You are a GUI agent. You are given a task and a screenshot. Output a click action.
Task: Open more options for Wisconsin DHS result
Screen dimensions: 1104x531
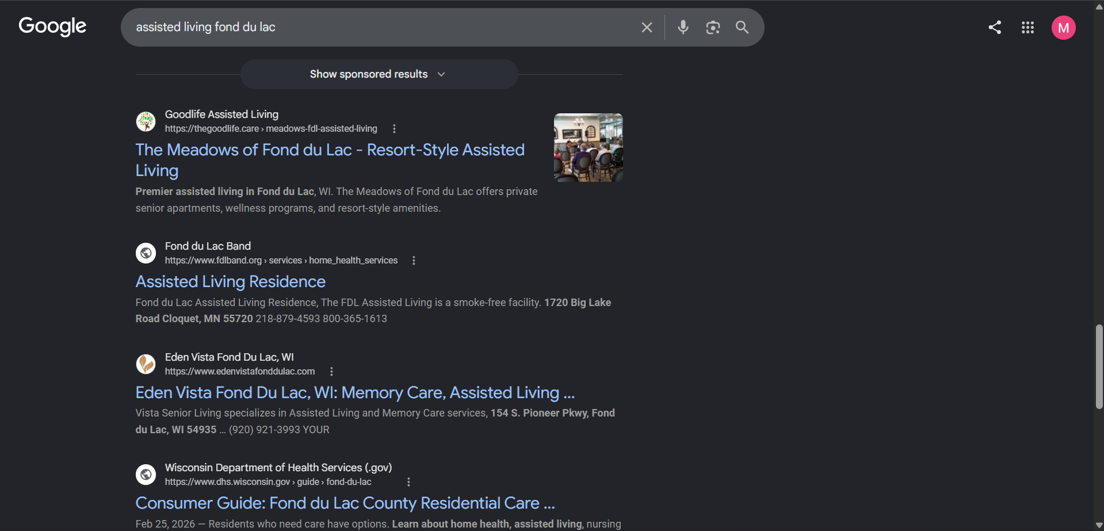pos(408,482)
